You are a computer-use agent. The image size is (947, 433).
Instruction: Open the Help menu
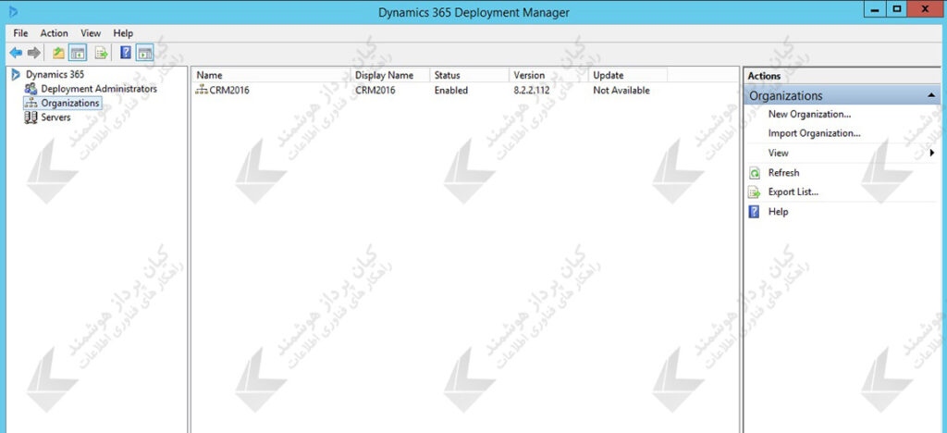123,33
